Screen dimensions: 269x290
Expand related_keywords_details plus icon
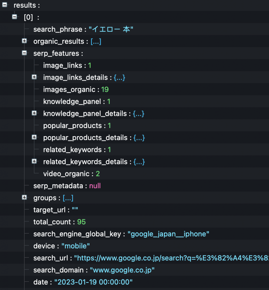pyautogui.click(x=34, y=161)
